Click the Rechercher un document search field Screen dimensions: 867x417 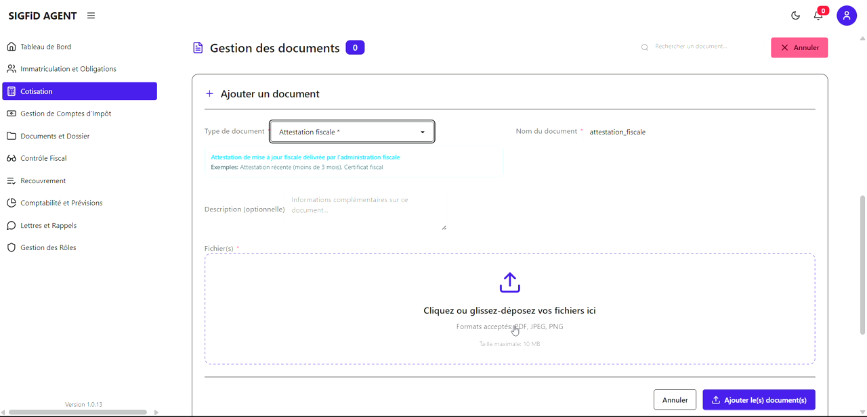(x=692, y=47)
